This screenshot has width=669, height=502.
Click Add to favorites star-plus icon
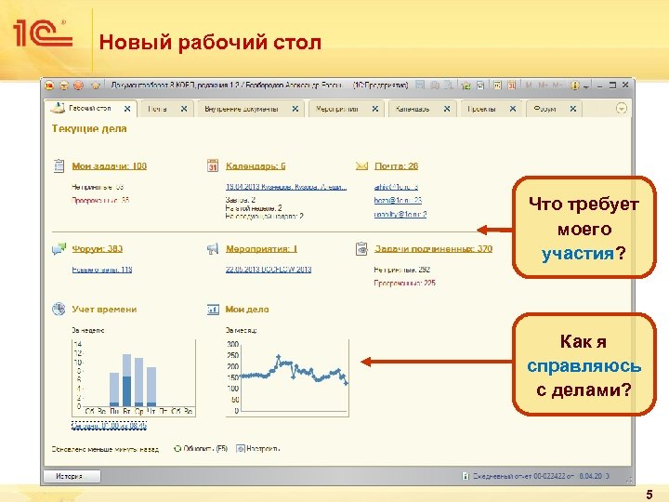466,86
